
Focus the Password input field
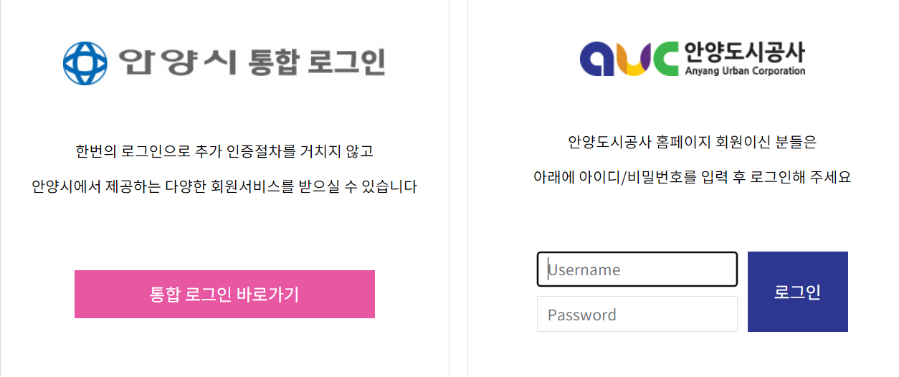637,314
